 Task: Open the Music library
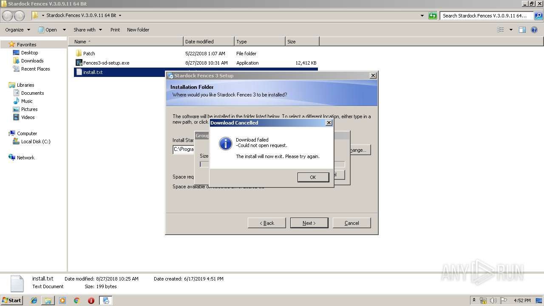(27, 101)
